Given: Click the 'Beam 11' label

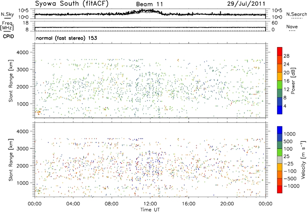Looking at the screenshot, I should (x=149, y=4).
